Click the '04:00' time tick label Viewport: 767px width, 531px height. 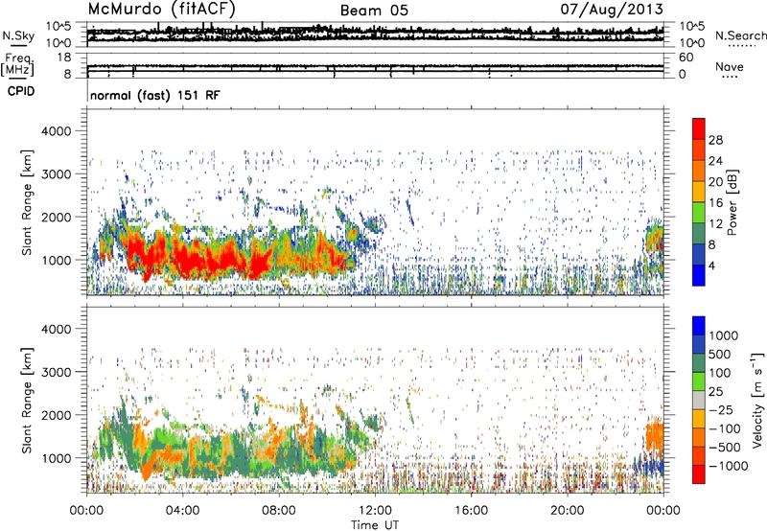click(182, 511)
